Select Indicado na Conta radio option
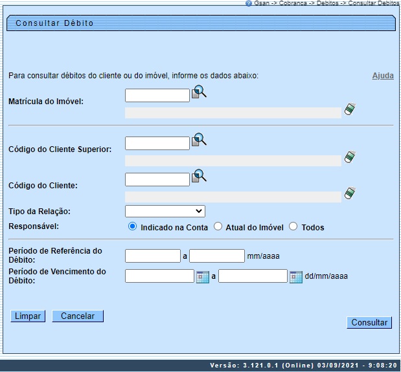The image size is (401, 372). click(x=133, y=226)
